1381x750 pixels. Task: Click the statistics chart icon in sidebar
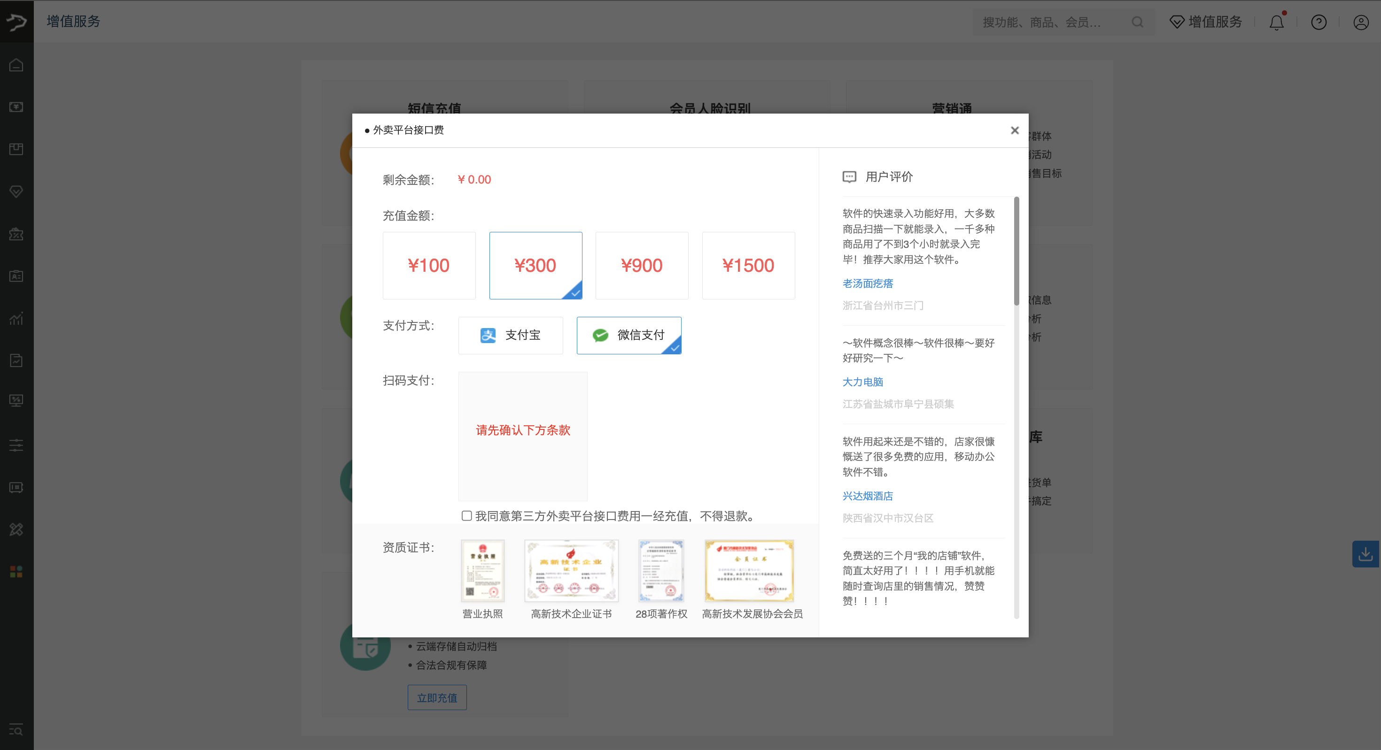16,318
